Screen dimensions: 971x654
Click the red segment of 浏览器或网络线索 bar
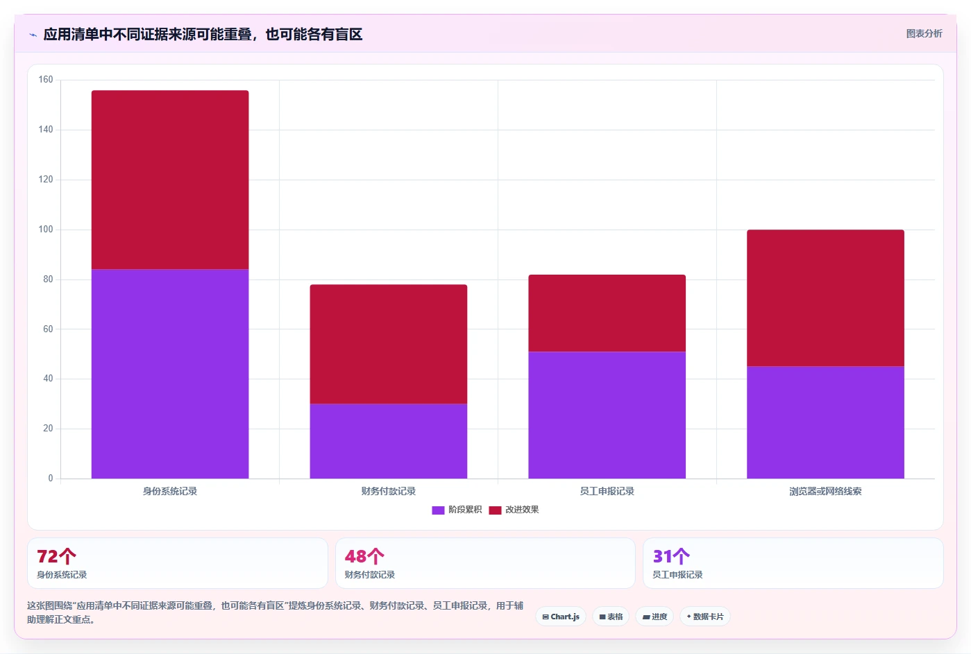pos(826,298)
